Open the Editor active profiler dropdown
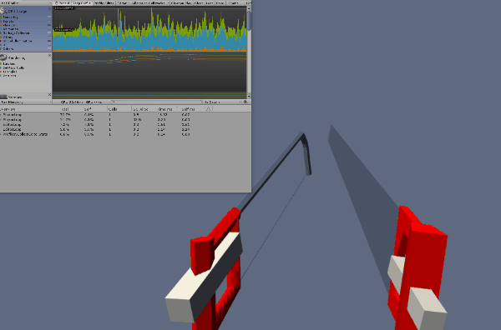Image resolution: width=501 pixels, height=330 pixels. pyautogui.click(x=123, y=2)
